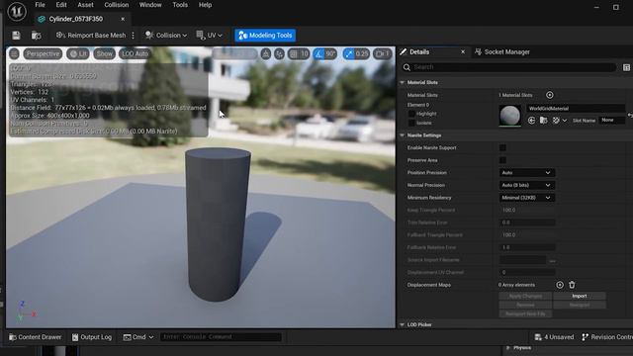Toggle world/local coordinate space icon
This screenshot has height=356, width=633.
click(x=279, y=53)
